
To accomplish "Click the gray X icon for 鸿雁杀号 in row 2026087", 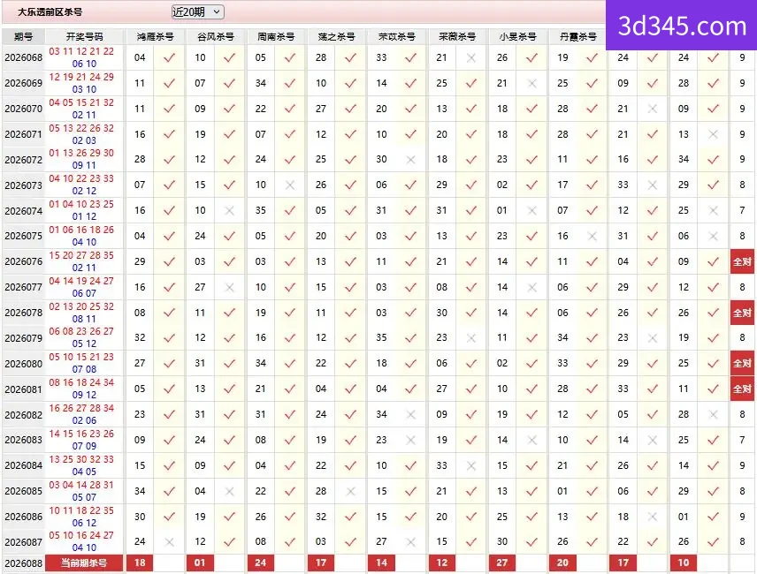I will point(169,542).
